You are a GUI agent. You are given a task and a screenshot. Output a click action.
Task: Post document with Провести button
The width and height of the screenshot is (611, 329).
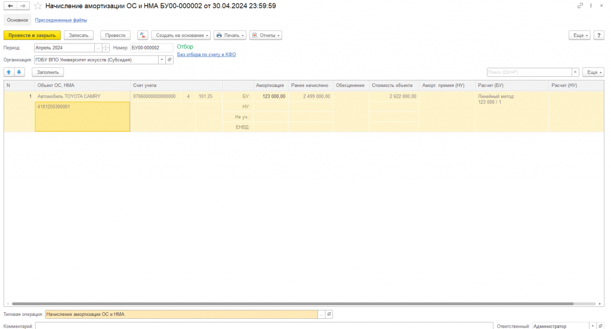tap(115, 35)
